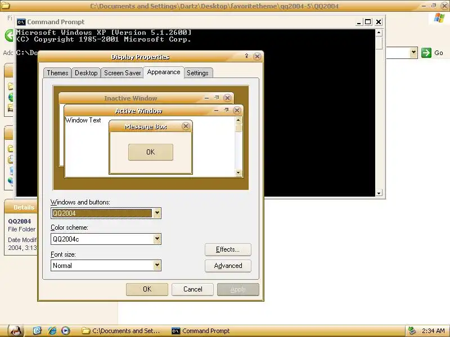Click OK button inside preview Message Box
Viewport: 450px width, 337px height.
(x=151, y=152)
